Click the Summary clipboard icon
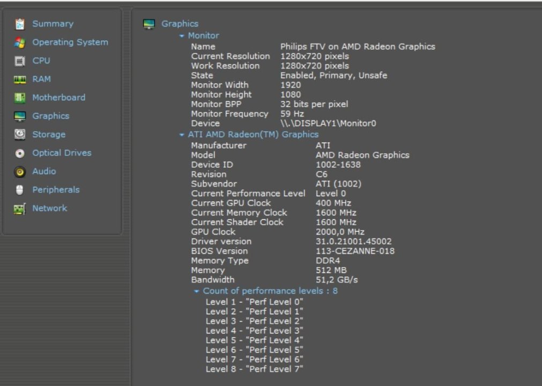The width and height of the screenshot is (542, 386). [x=20, y=24]
